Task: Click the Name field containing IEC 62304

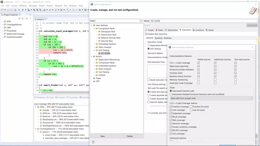Action: (204, 21)
